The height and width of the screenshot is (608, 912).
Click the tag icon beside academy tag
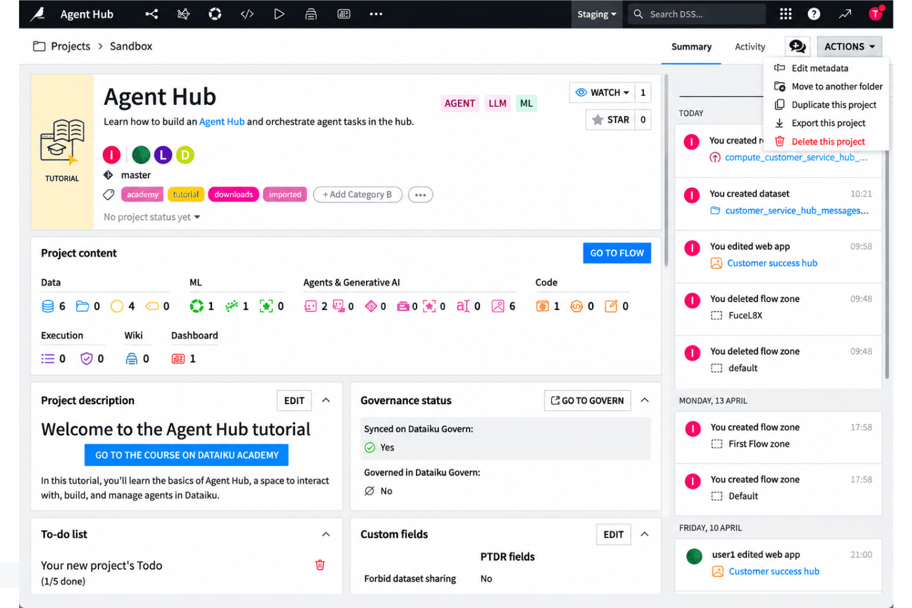(x=108, y=195)
